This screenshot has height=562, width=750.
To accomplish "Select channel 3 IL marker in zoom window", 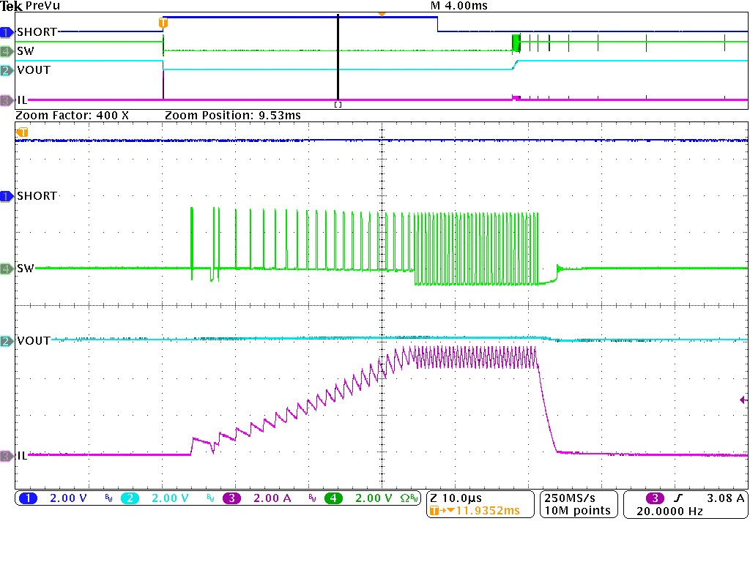I will click(7, 455).
